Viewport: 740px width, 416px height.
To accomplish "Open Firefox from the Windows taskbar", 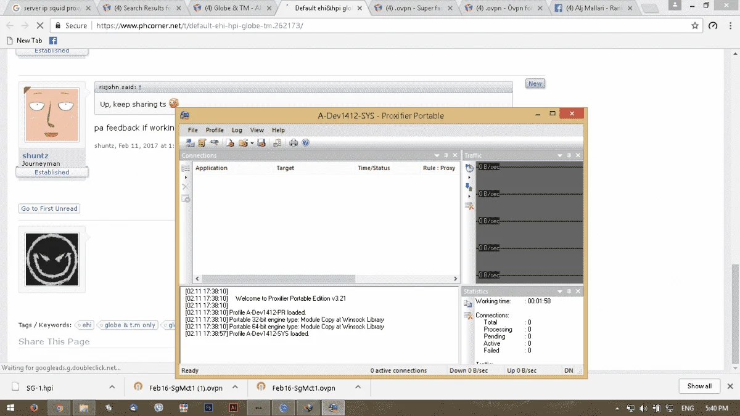I will [x=33, y=407].
